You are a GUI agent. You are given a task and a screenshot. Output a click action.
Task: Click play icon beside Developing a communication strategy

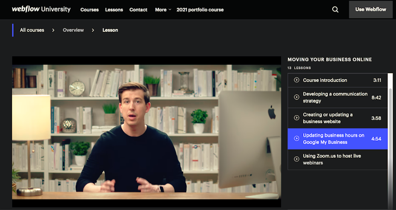pyautogui.click(x=296, y=97)
